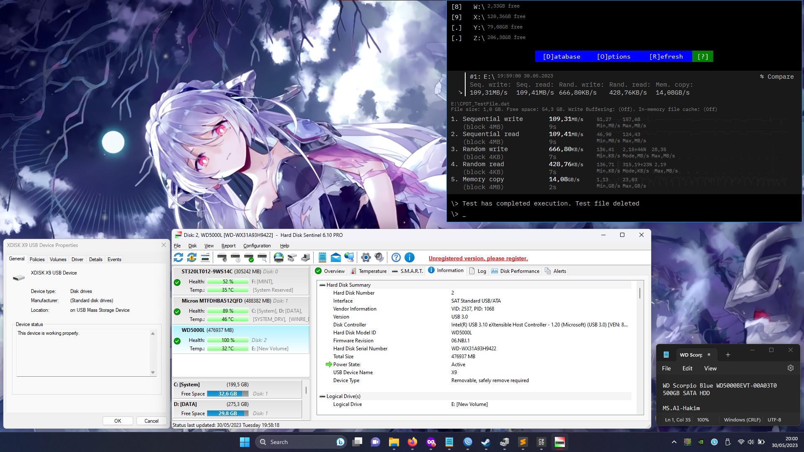This screenshot has height=452, width=804.
Task: Open Events tab in XDISK properties
Action: [114, 259]
